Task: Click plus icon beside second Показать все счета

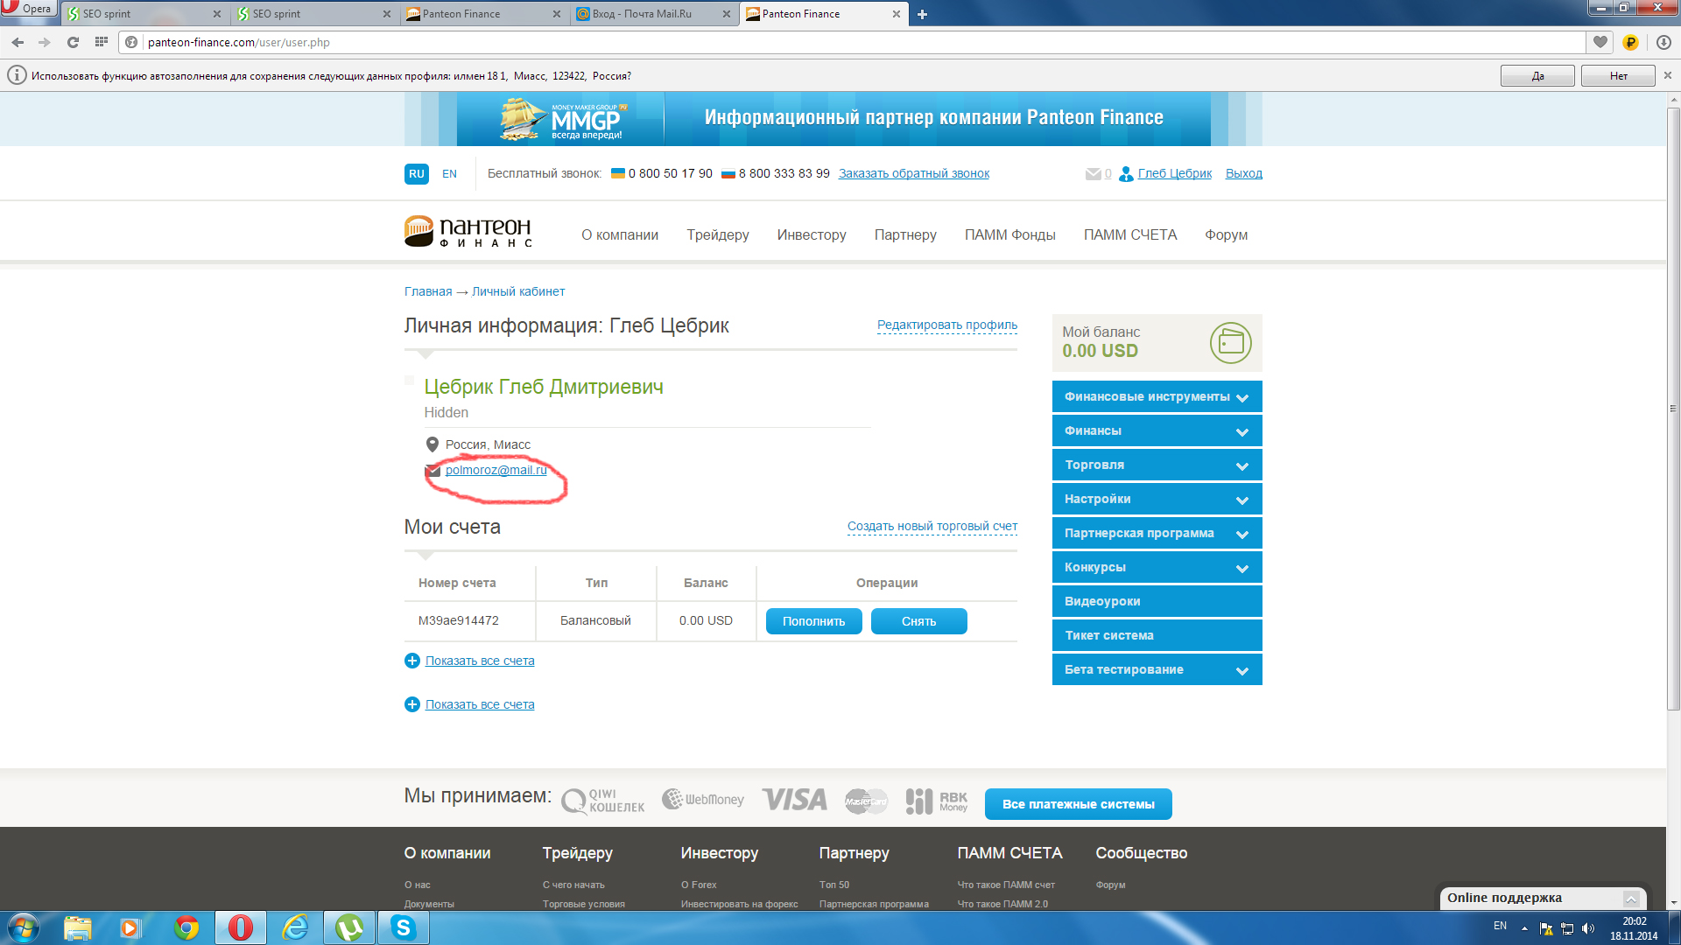Action: (x=412, y=704)
